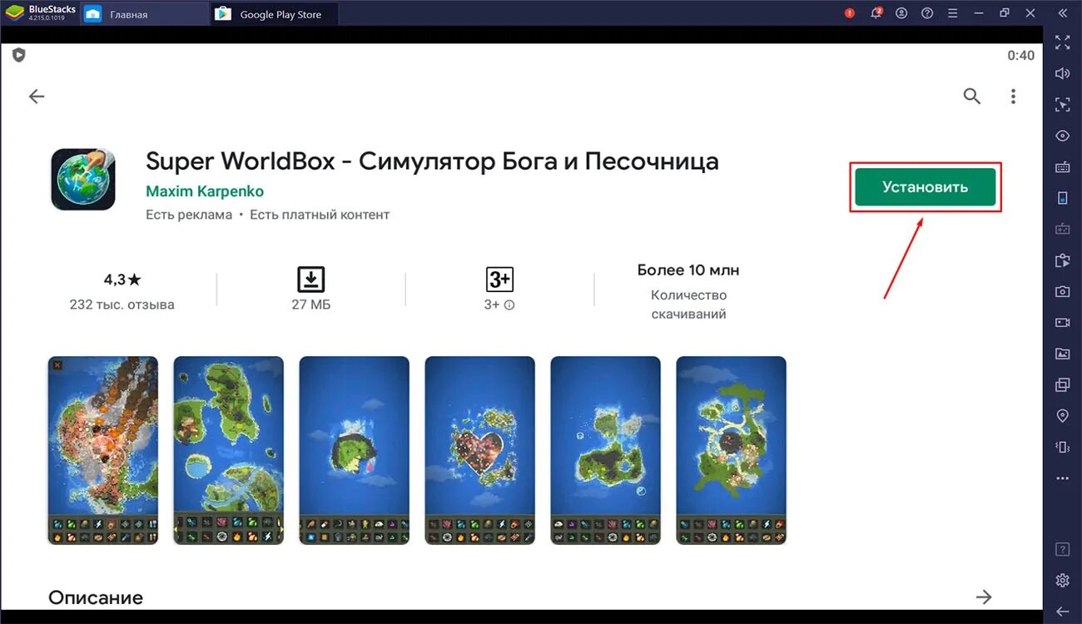The width and height of the screenshot is (1082, 624).
Task: Open age rating info circle icon
Action: click(x=509, y=305)
